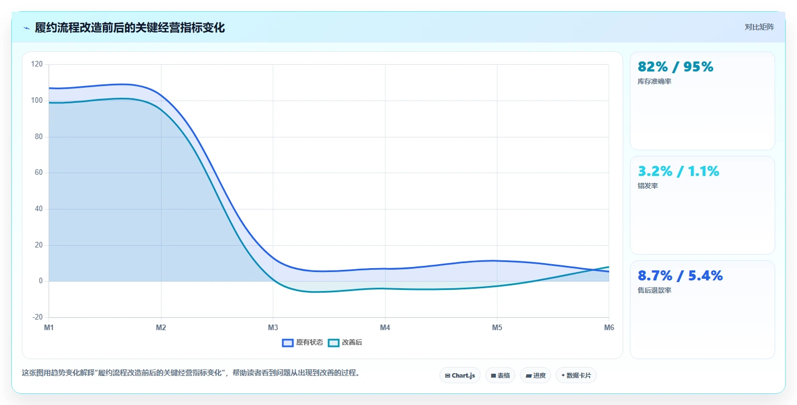Click the M2 x-axis label

161,328
